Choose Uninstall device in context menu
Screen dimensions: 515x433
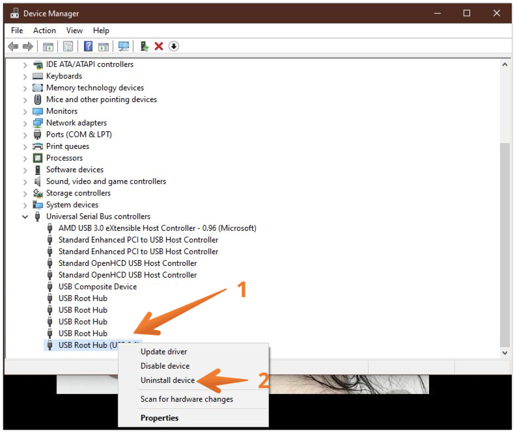[167, 380]
